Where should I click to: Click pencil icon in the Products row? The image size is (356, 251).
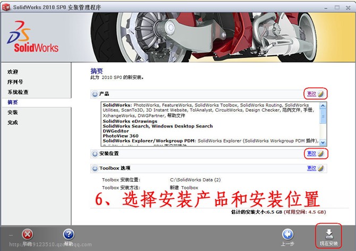coord(320,94)
